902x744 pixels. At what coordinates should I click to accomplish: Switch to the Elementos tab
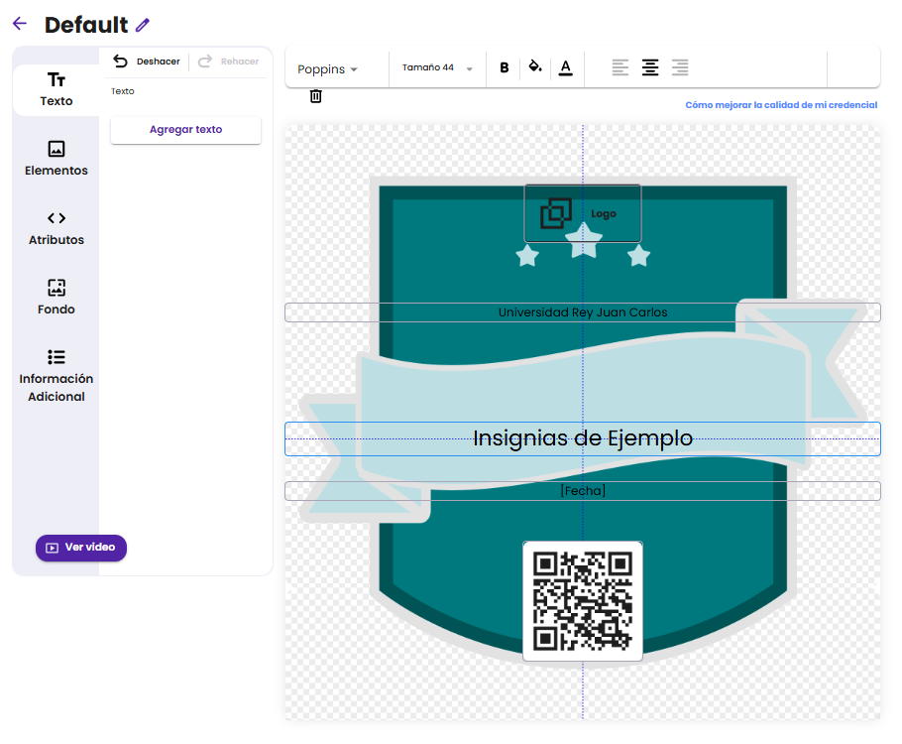[x=56, y=159]
